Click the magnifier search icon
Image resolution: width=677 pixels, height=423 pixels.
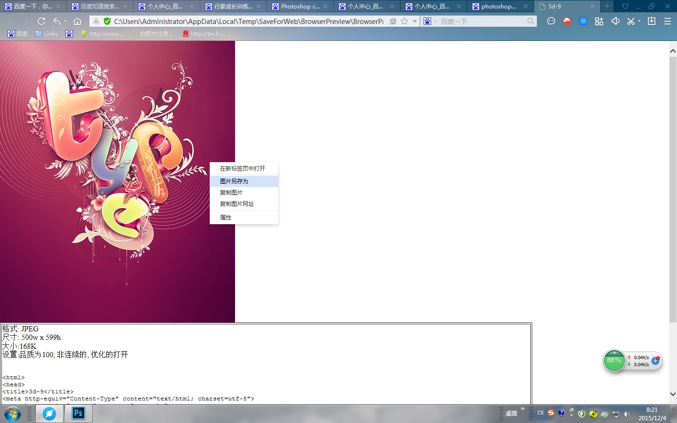pyautogui.click(x=531, y=21)
